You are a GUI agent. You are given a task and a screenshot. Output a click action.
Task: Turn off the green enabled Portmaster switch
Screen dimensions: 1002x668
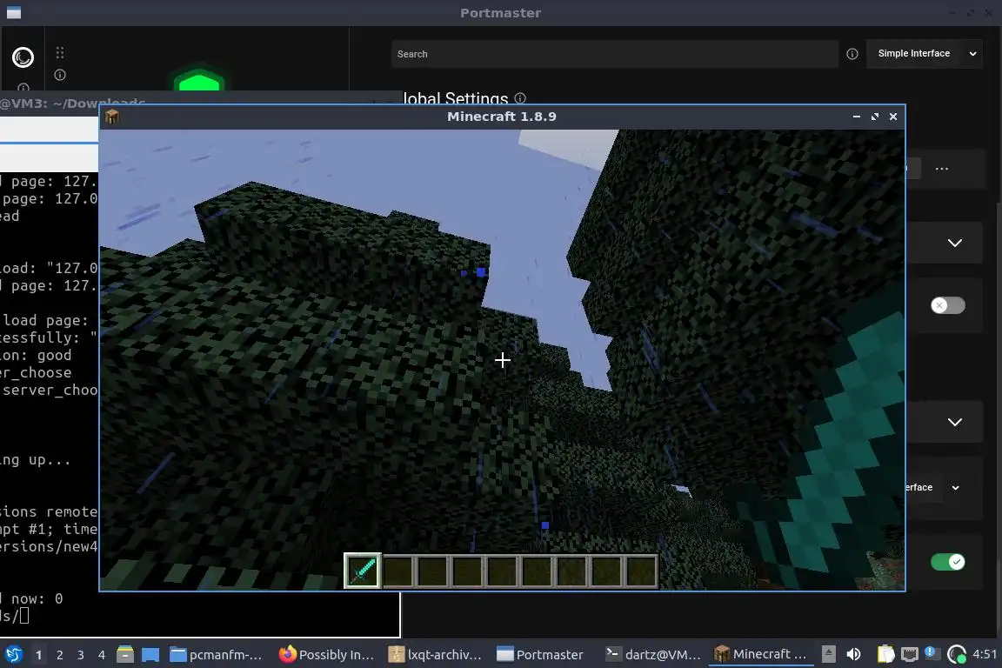point(948,562)
